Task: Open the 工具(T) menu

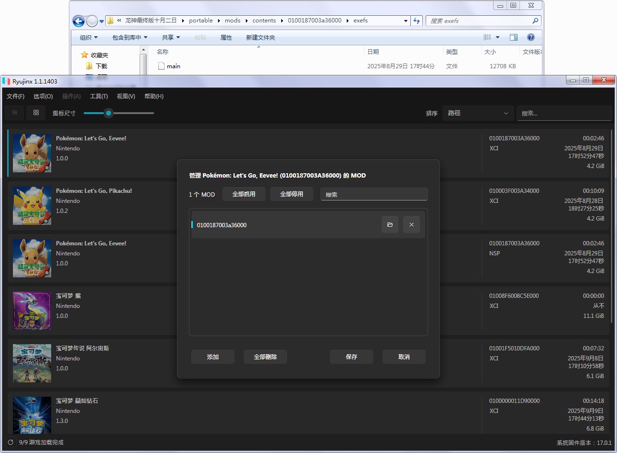Action: 99,96
